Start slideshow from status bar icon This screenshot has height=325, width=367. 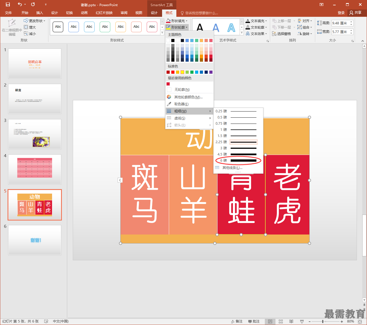click(302, 321)
